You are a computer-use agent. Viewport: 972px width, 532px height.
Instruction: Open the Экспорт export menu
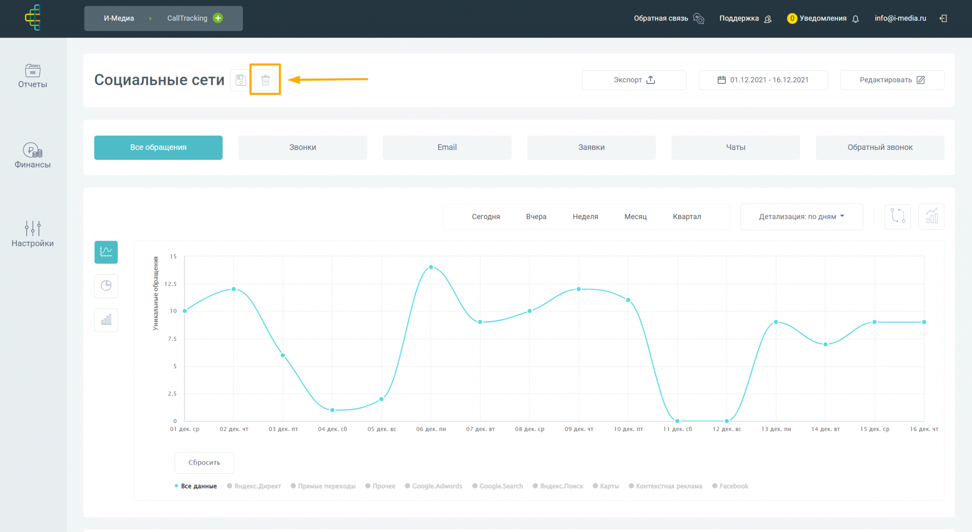(634, 80)
